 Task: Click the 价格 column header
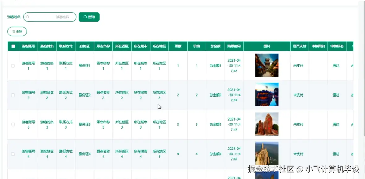(x=197, y=46)
